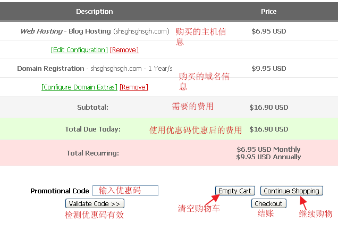The image size is (338, 229).
Task: Click Edit Configuration link for Web Hosting
Action: [x=79, y=50]
